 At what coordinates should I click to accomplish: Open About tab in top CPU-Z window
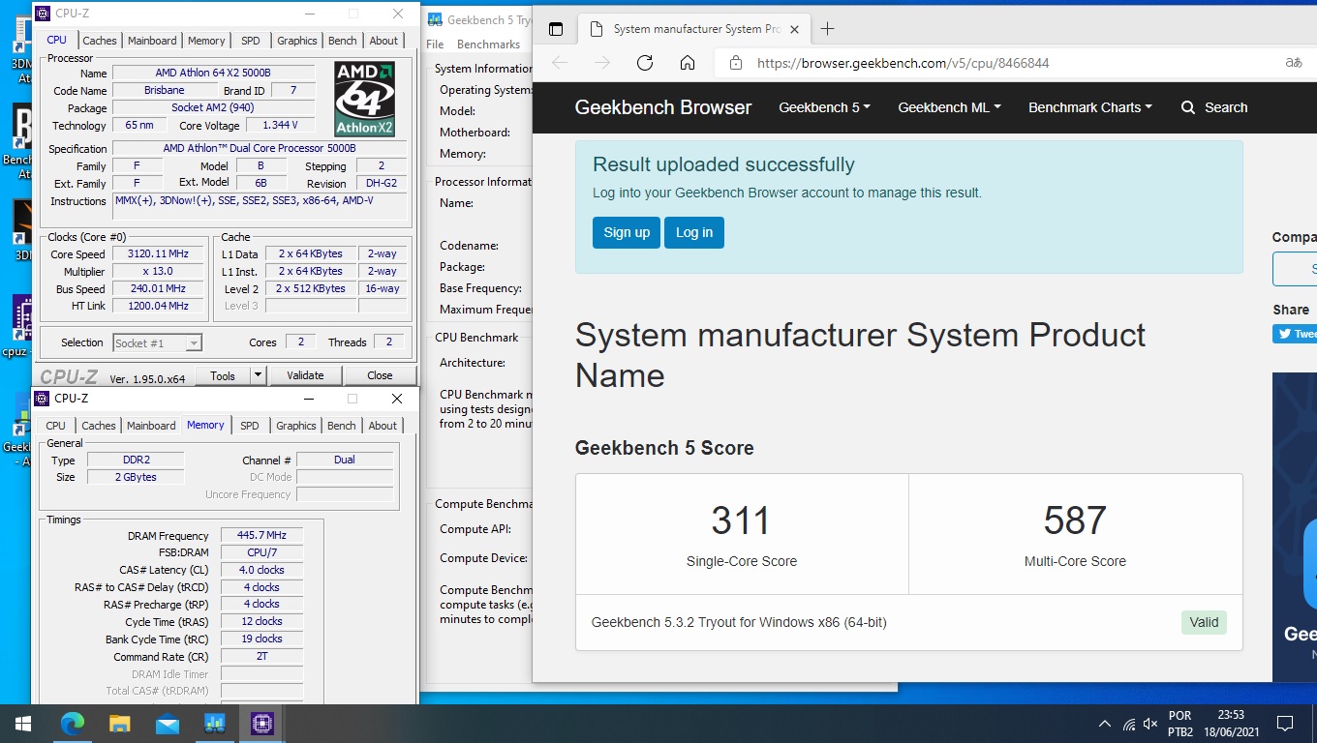[383, 41]
